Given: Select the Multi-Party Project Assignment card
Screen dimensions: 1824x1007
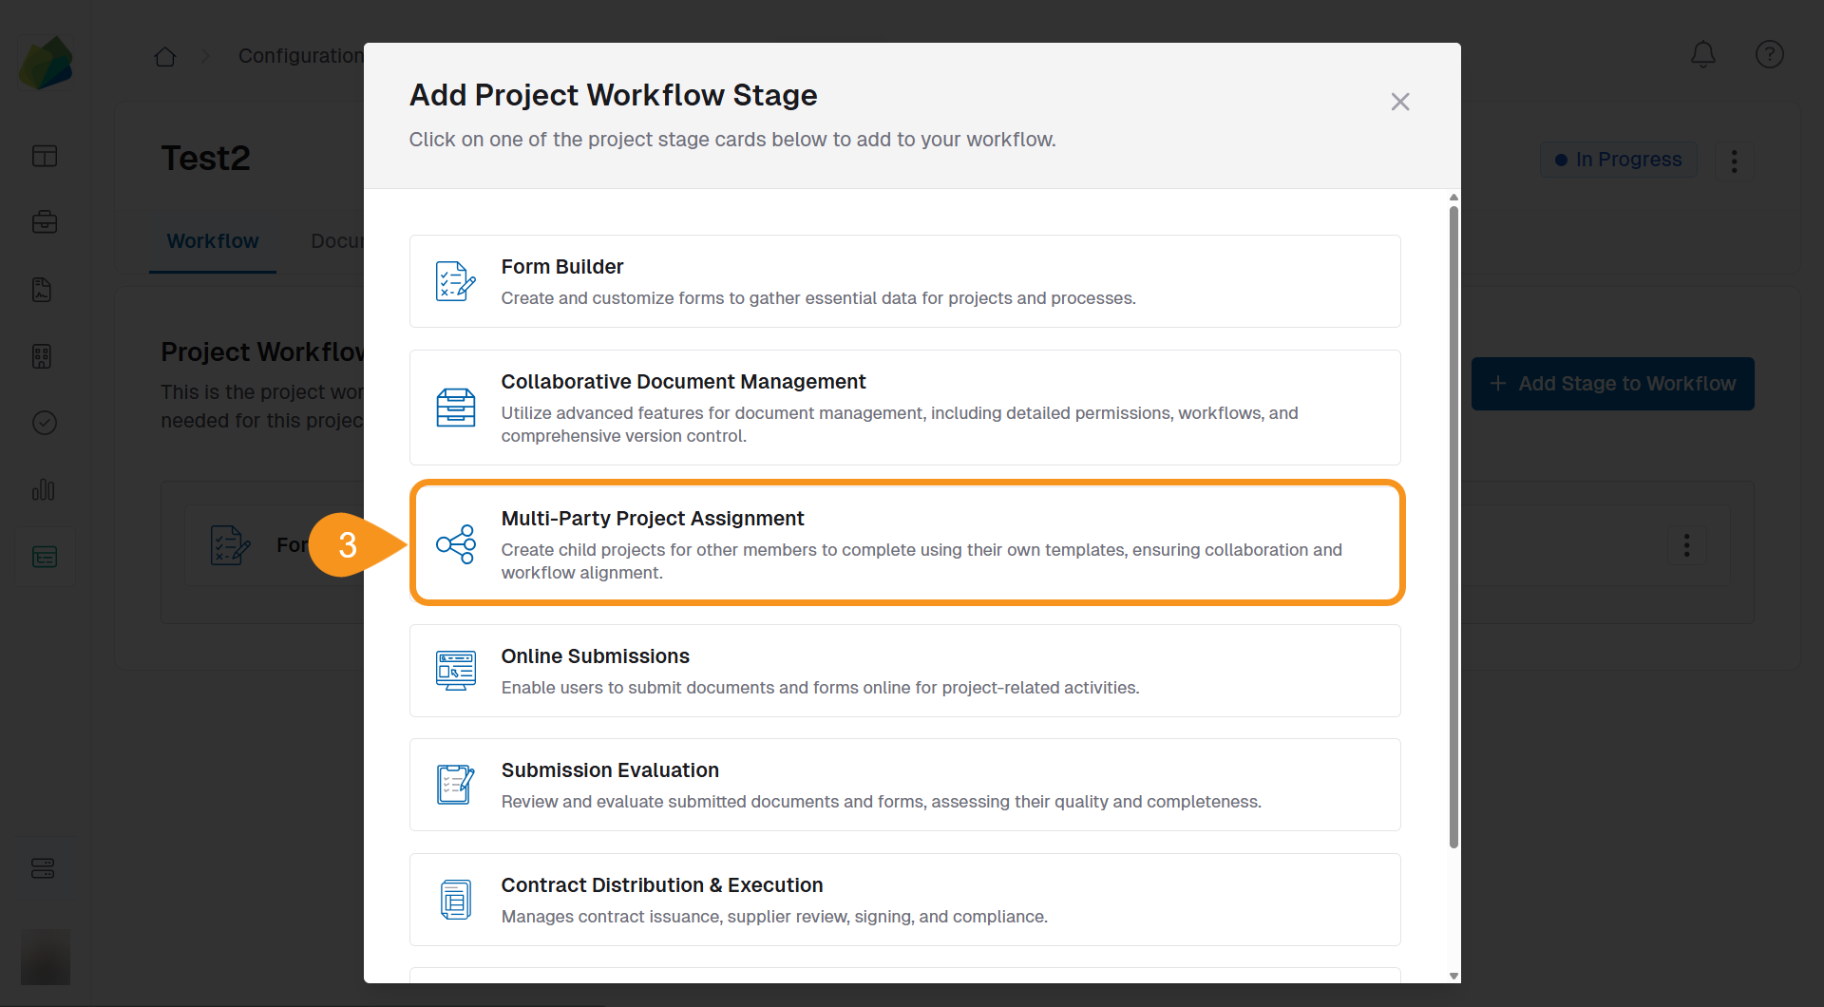Looking at the screenshot, I should pos(905,542).
